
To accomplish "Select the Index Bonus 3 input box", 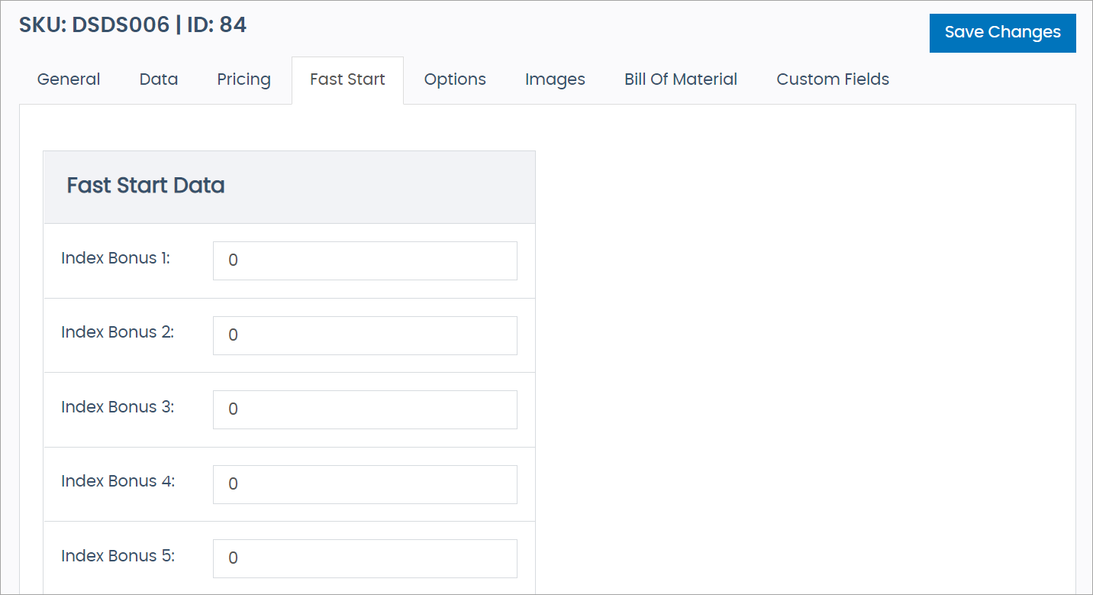I will click(x=365, y=409).
